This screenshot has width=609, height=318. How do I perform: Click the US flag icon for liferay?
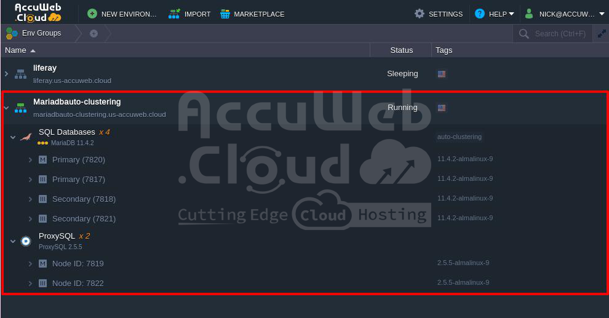442,74
